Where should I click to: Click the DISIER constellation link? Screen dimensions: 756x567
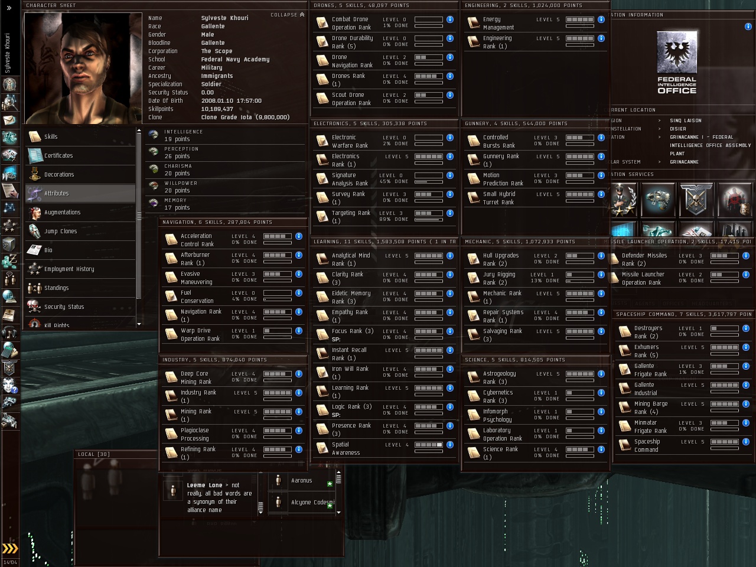[678, 129]
